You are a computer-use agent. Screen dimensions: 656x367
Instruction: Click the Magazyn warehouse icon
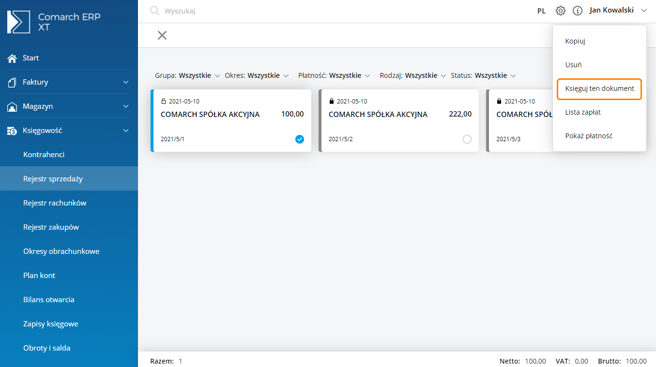click(12, 106)
